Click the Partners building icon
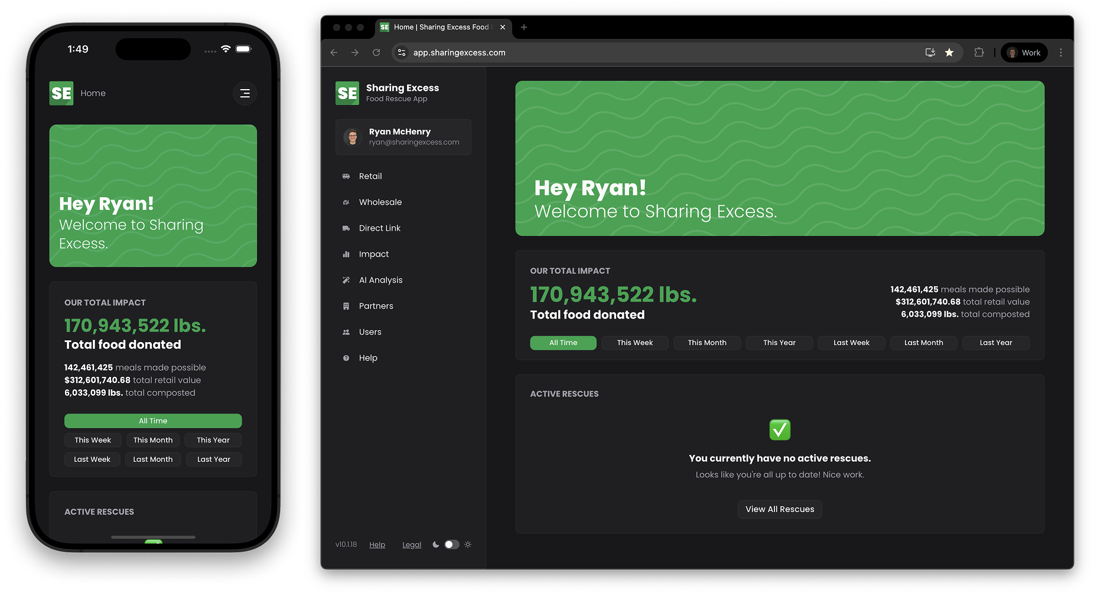The height and width of the screenshot is (594, 1094). tap(346, 306)
